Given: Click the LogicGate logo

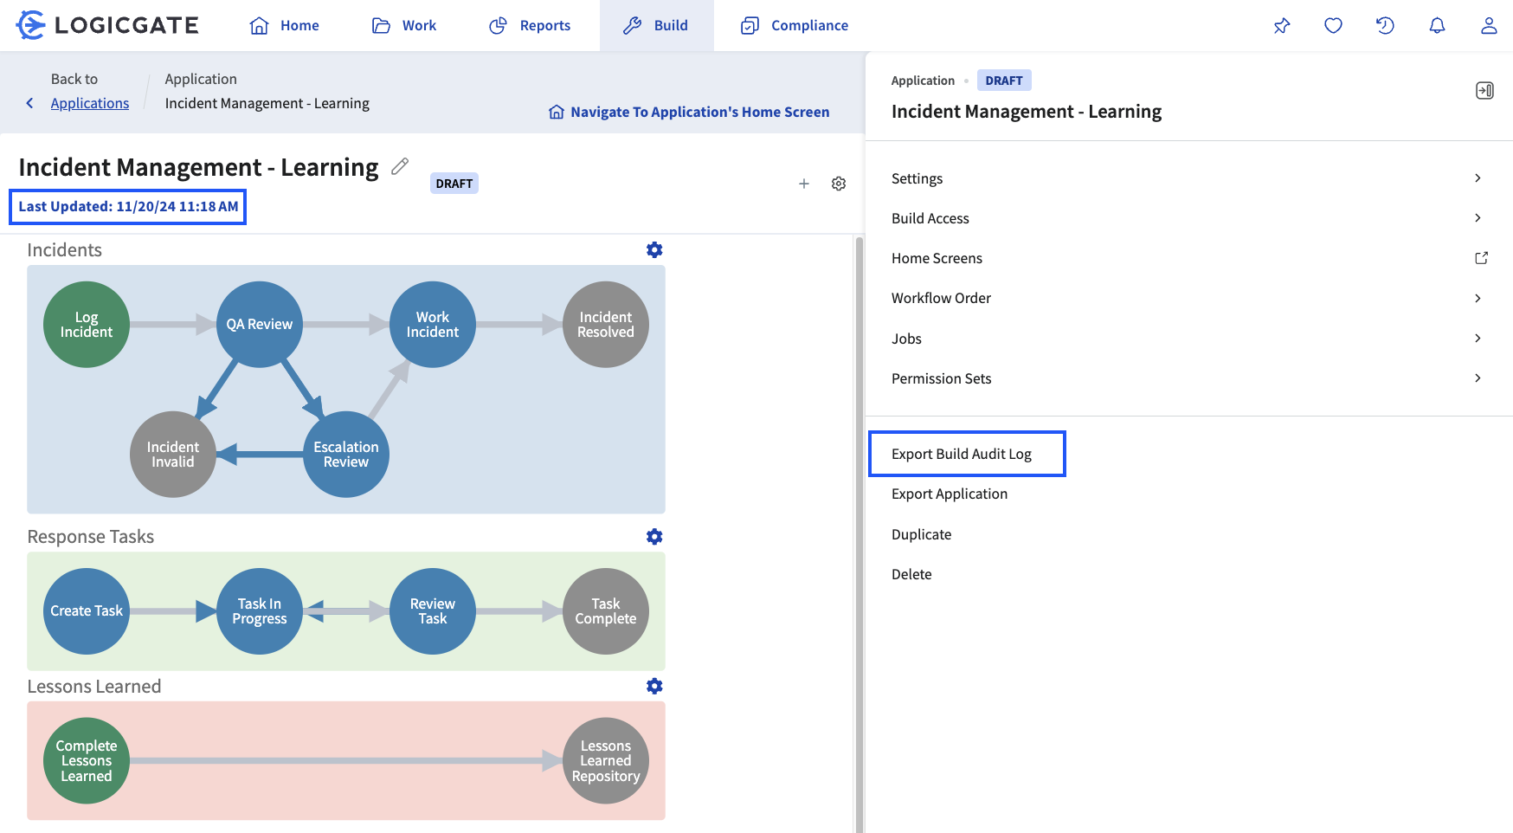Looking at the screenshot, I should tap(107, 25).
